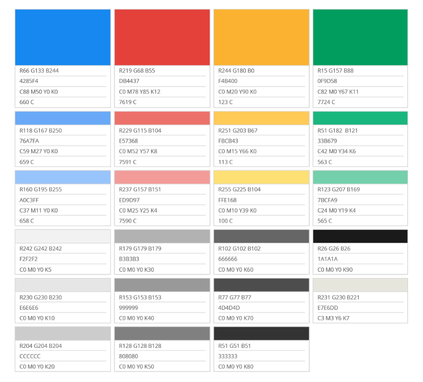Screen dimensions: 423x382
Task: Choose the 333333 charcoal swatch
Action: (262, 333)
